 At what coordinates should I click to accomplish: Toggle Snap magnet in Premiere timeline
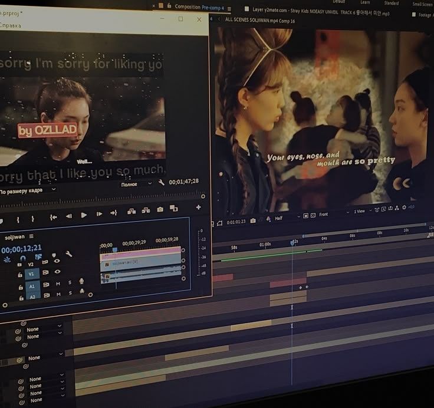[22, 258]
